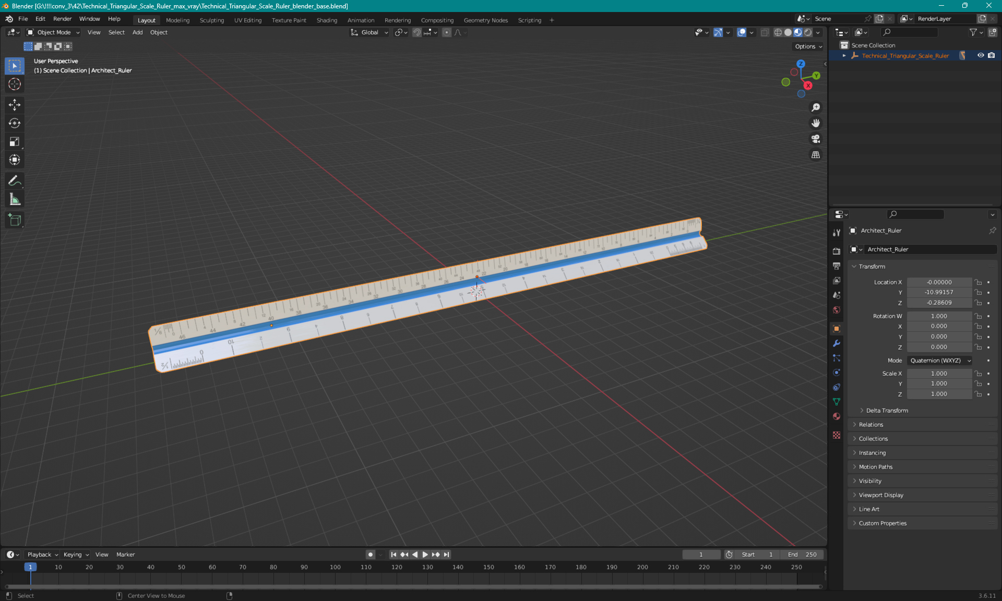Open the Layout tab in workspace
The width and height of the screenshot is (1002, 601).
(146, 19)
